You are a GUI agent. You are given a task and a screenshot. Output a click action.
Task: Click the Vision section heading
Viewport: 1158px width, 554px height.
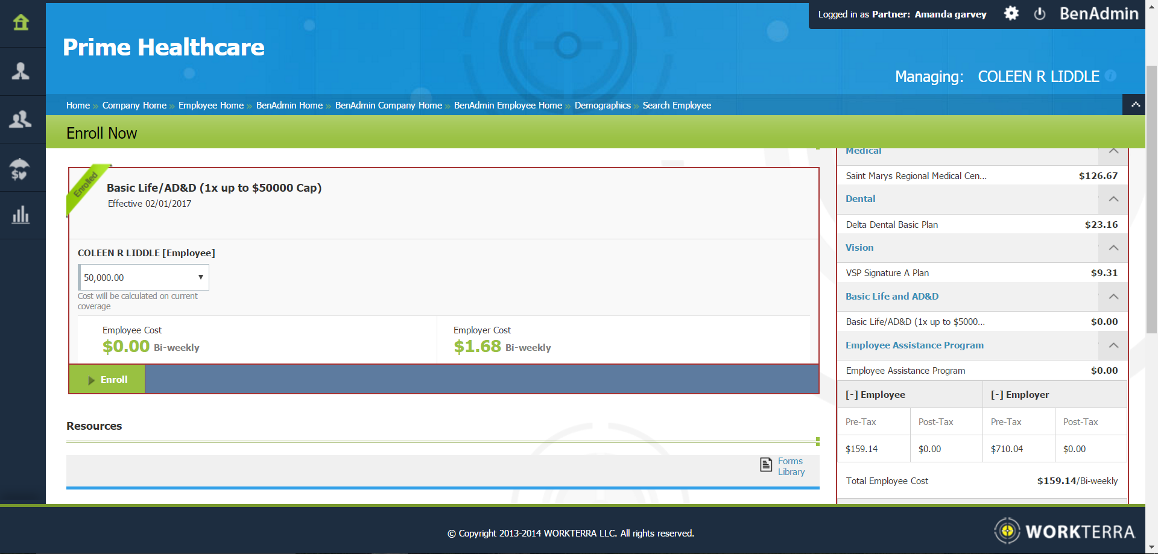point(859,247)
